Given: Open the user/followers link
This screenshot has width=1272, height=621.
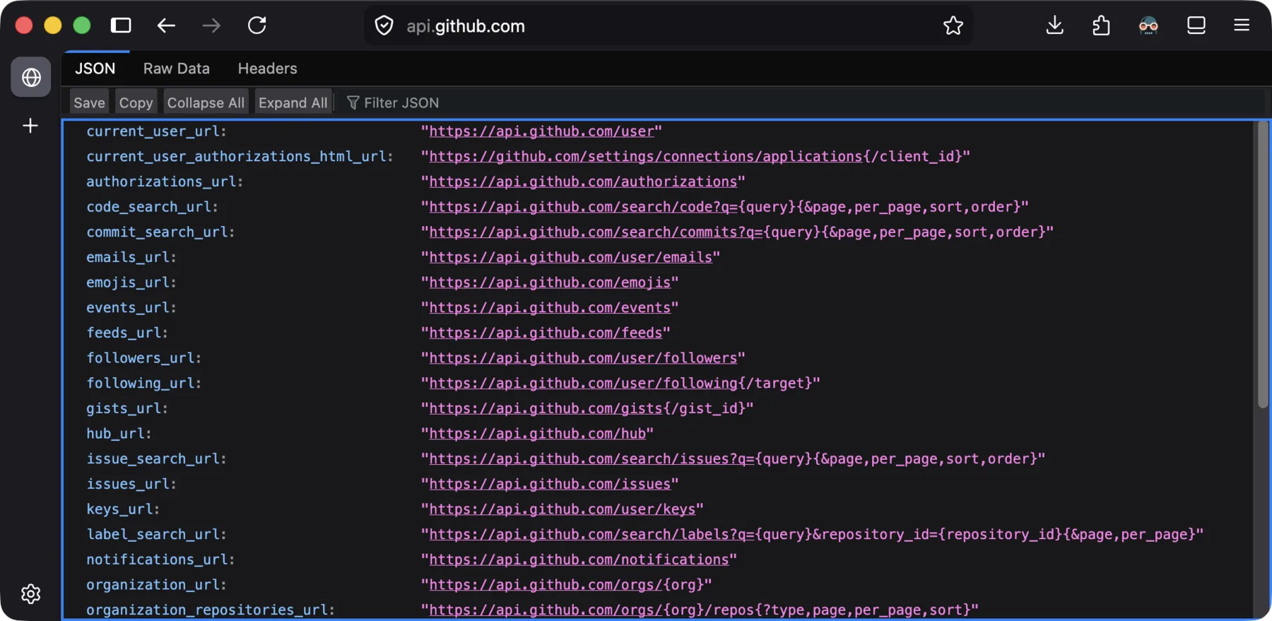Looking at the screenshot, I should coord(583,358).
